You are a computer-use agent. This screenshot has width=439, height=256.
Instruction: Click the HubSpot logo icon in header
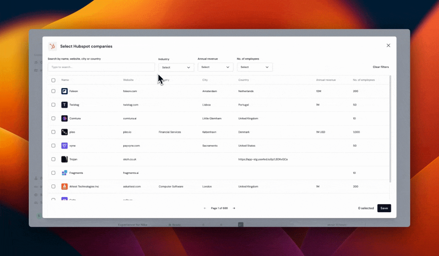tap(52, 46)
